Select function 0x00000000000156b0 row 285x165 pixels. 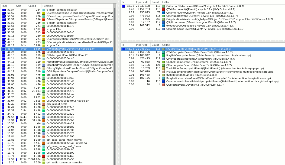pos(57,120)
